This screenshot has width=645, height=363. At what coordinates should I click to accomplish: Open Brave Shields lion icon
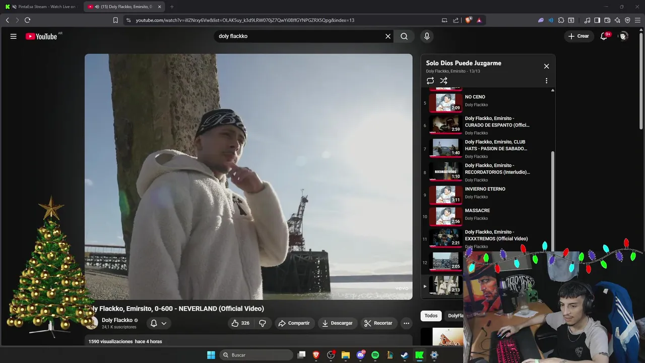tap(468, 20)
